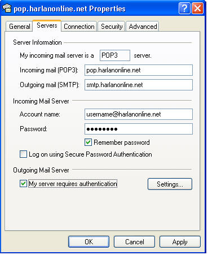Select the Servers tab
Screen dimensions: 208x255
47,25
